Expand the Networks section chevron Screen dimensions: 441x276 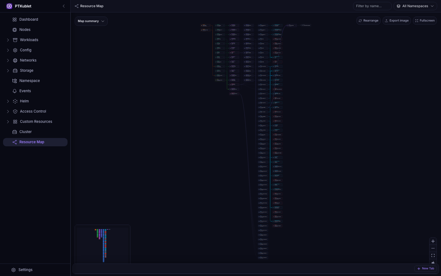point(8,60)
